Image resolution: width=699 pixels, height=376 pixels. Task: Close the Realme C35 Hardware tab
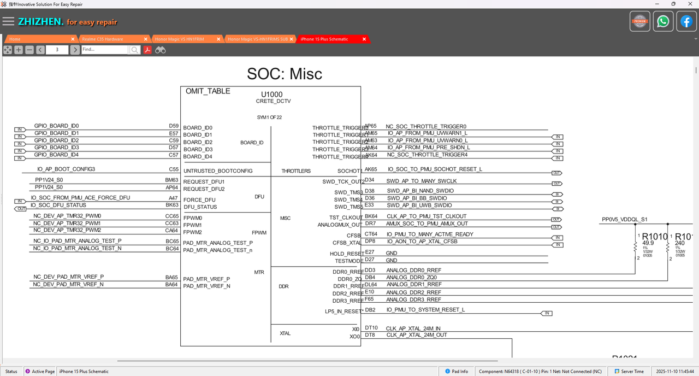click(146, 39)
